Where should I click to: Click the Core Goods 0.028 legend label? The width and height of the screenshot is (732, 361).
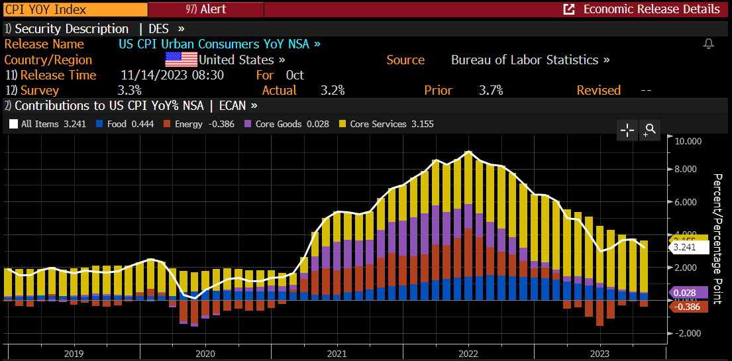coord(292,125)
